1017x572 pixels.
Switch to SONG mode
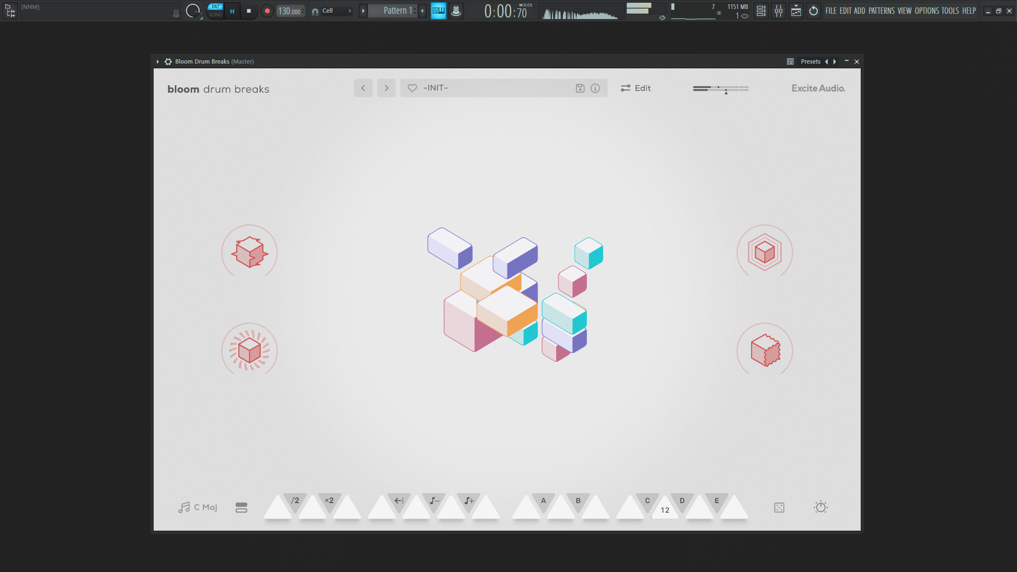pyautogui.click(x=216, y=15)
